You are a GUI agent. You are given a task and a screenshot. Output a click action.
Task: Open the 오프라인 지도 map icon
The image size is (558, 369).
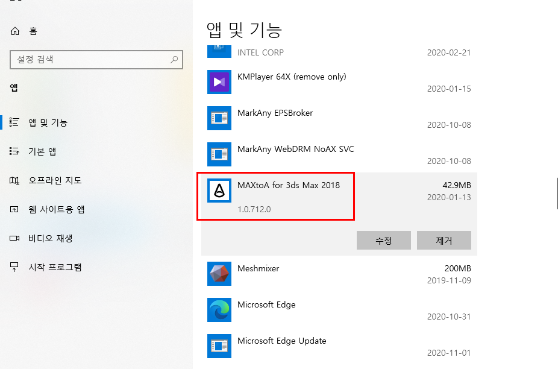14,180
